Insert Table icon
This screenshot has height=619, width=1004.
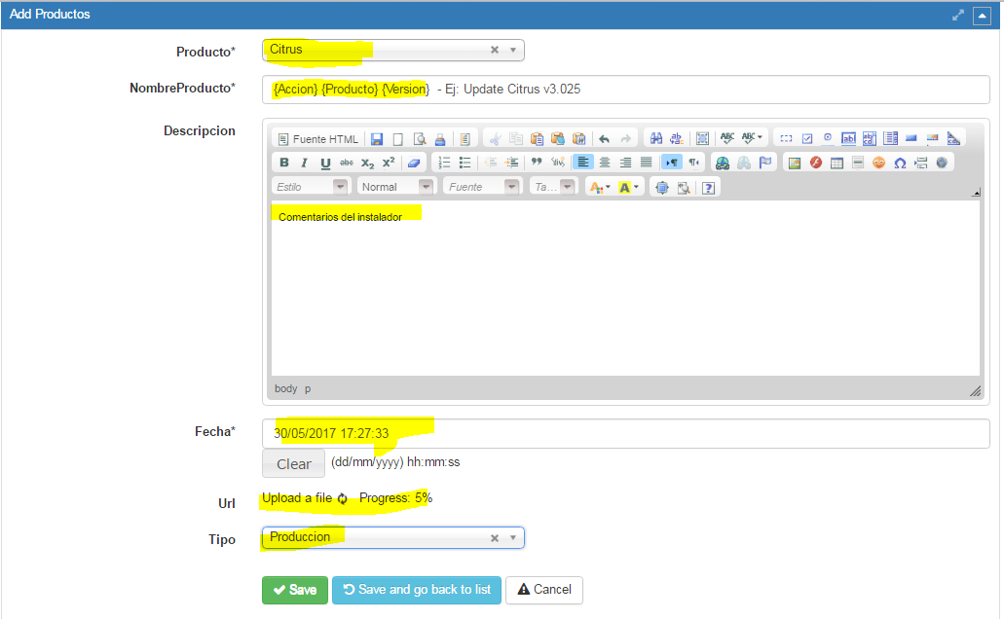pos(837,163)
